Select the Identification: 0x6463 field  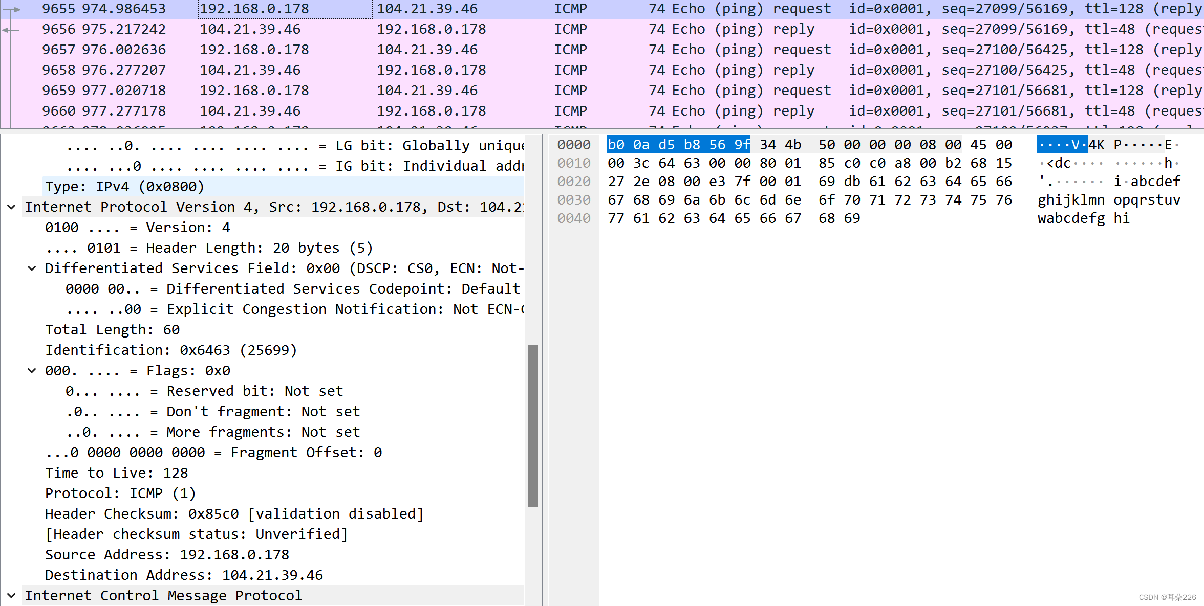[171, 350]
